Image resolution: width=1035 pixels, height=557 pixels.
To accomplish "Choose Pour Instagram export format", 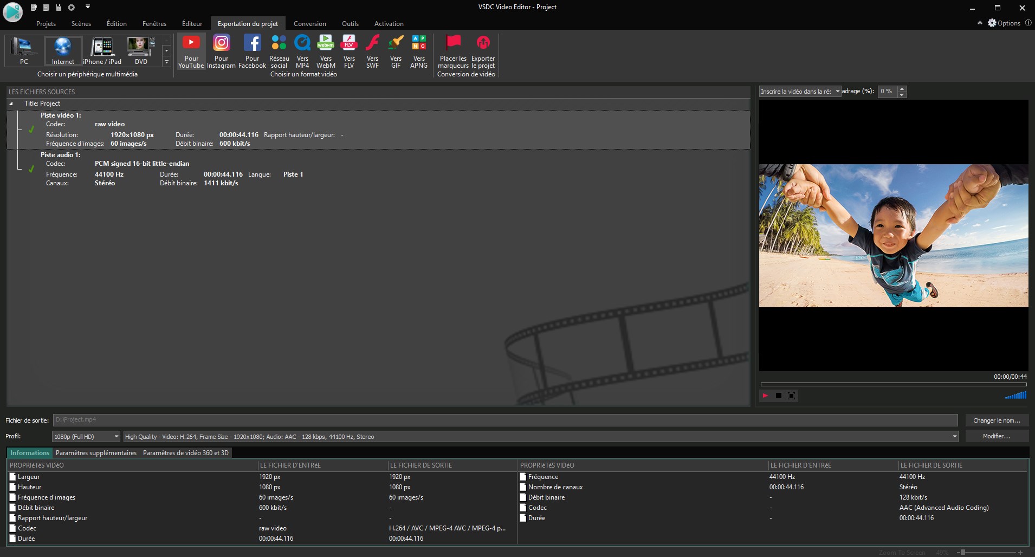I will pos(221,51).
